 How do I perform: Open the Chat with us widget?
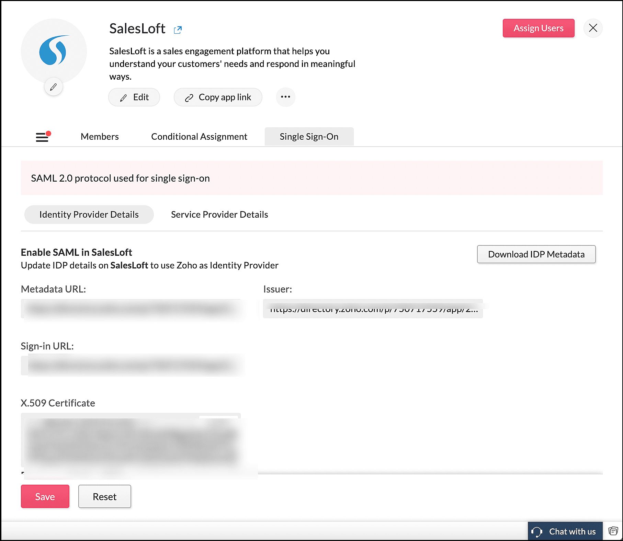565,531
